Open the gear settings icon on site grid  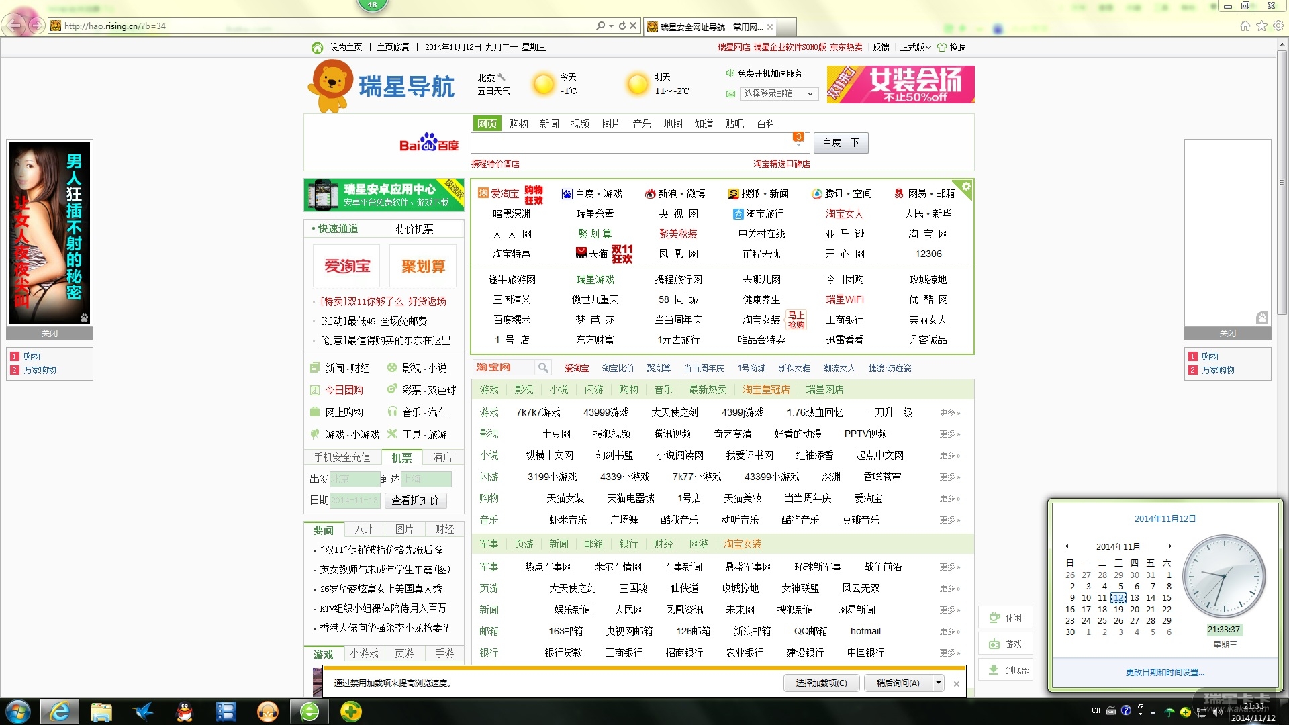[965, 187]
